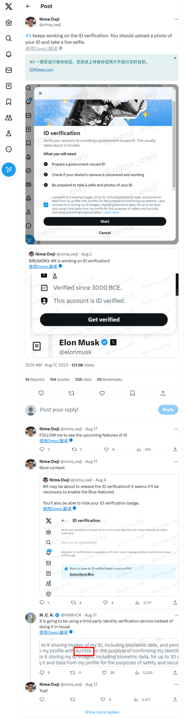Open more options on M.C.K. reply
The height and width of the screenshot is (719, 188).
click(176, 615)
